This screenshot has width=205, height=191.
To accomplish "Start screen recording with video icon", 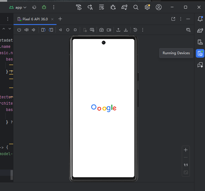I will (109, 30).
